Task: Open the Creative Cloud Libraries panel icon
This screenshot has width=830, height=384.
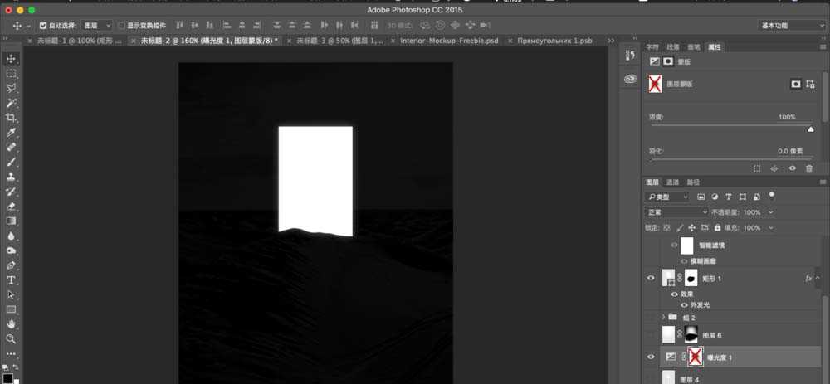Action: pyautogui.click(x=630, y=80)
